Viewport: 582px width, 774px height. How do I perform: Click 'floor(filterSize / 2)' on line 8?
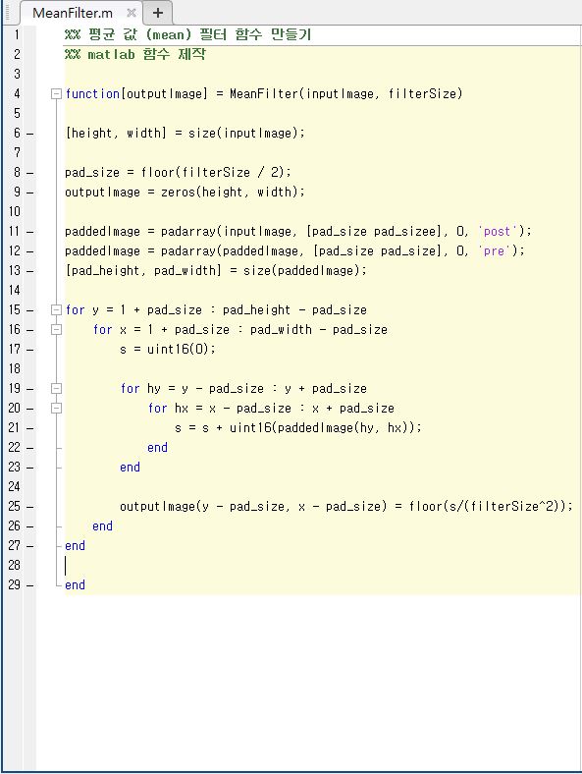213,172
